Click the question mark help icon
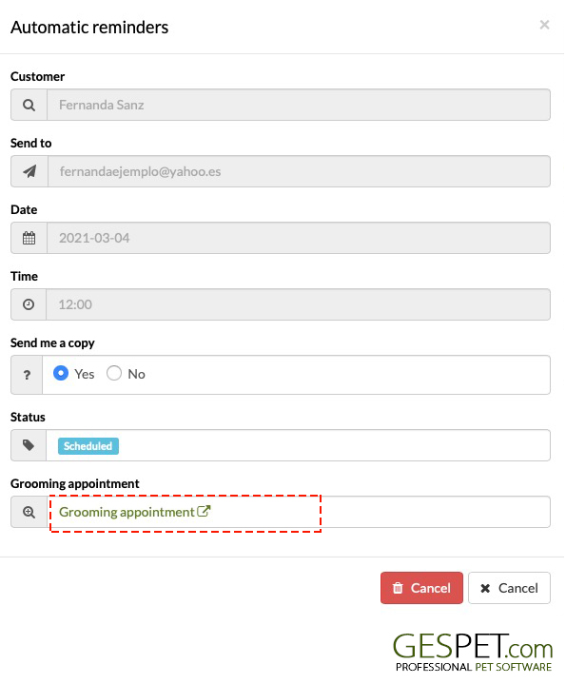Screen dimensions: 566x684 27,375
